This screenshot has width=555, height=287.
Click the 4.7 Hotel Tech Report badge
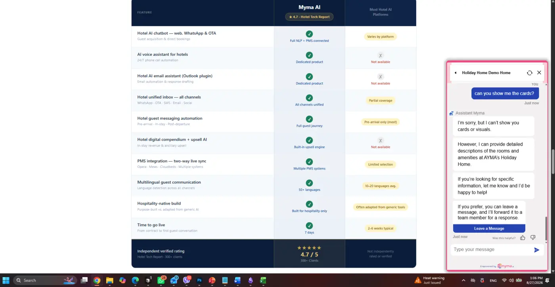(x=309, y=17)
